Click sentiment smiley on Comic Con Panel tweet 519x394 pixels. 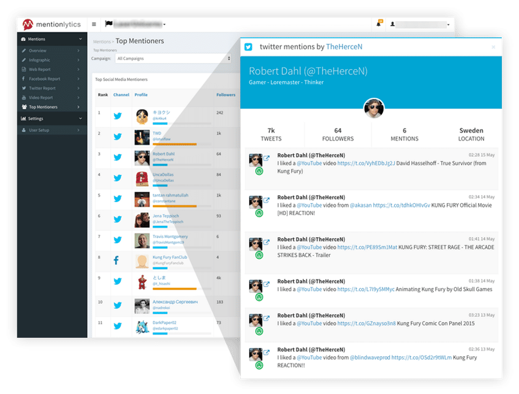(259, 331)
